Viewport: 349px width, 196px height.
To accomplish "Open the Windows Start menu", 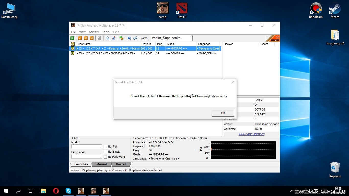I will coord(6,191).
